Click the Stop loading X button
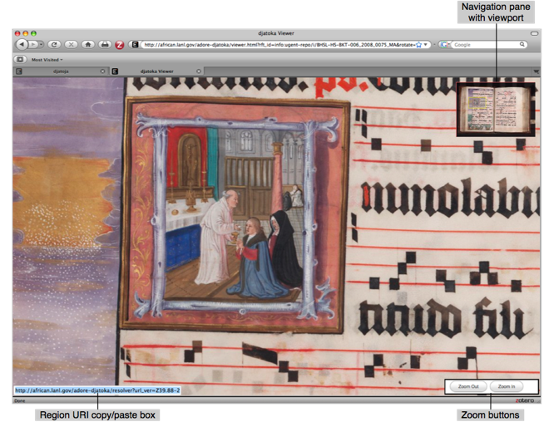 click(71, 45)
